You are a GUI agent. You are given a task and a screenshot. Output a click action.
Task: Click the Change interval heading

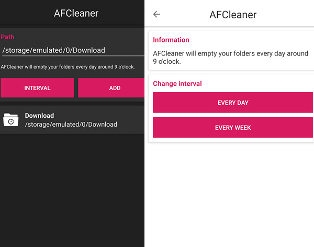pyautogui.click(x=177, y=84)
